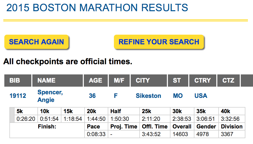Screen dimensions: 253x144
Task: Select the M/F column header
Action: (119, 80)
